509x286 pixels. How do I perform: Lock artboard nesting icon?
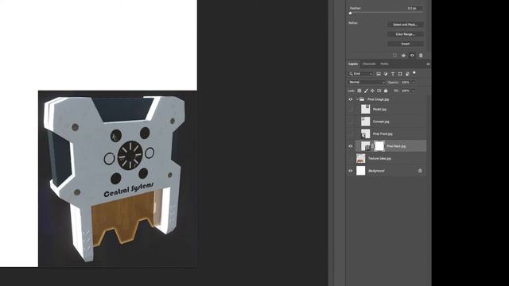(x=379, y=91)
